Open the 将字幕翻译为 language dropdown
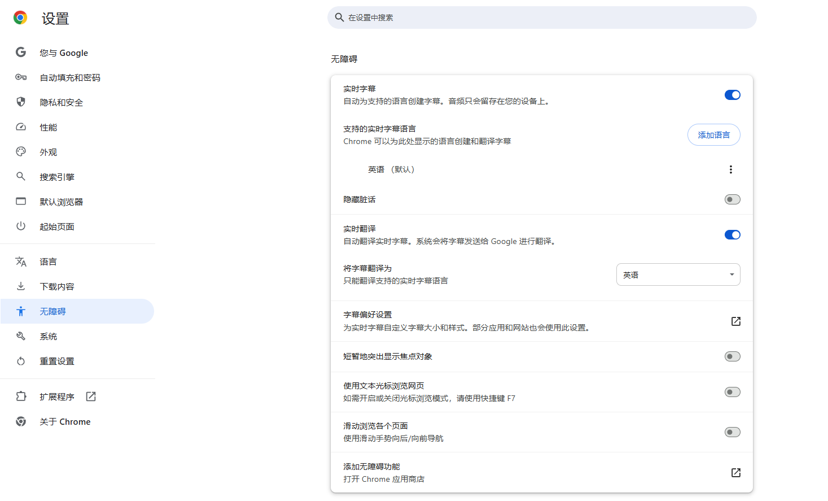The image size is (828, 501). (678, 275)
